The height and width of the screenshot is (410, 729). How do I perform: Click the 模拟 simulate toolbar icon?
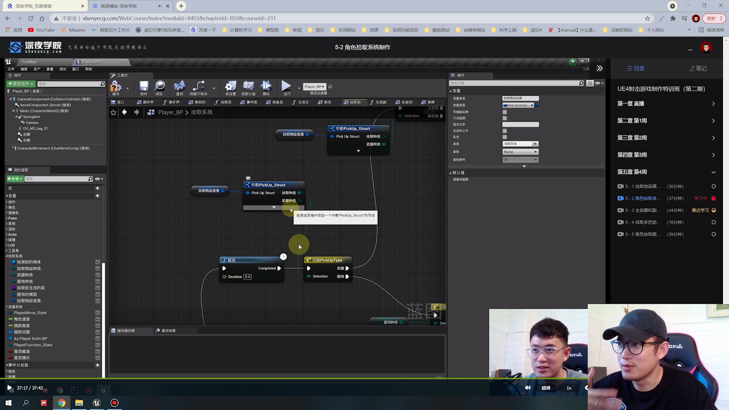pos(266,87)
